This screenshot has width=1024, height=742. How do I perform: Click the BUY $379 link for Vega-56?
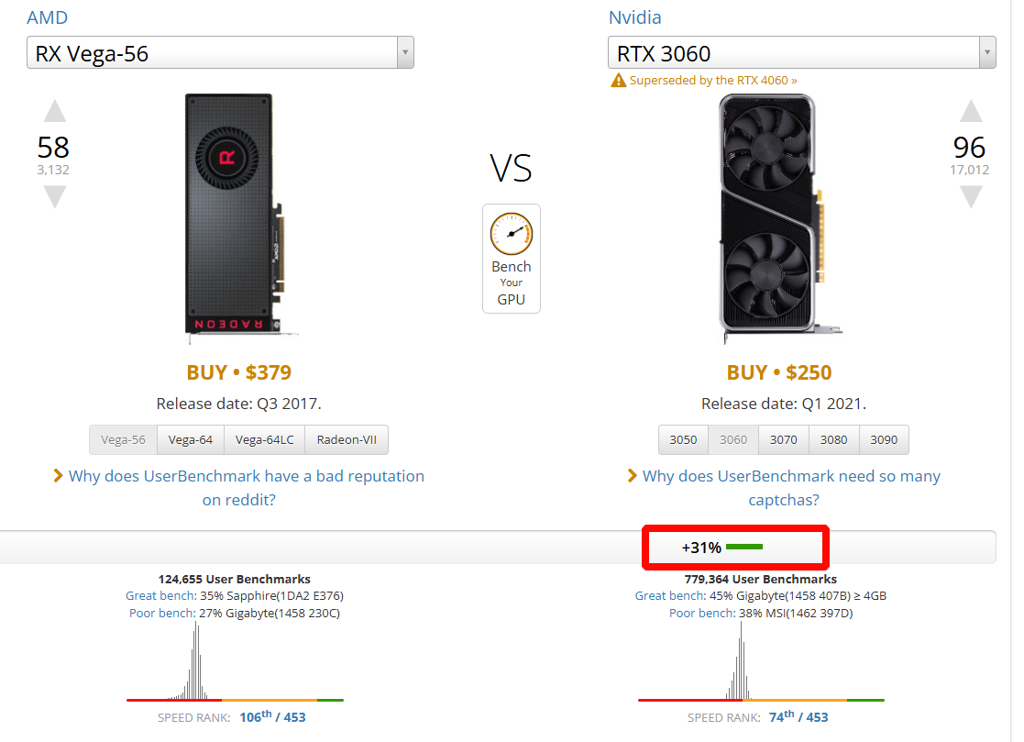pyautogui.click(x=238, y=372)
